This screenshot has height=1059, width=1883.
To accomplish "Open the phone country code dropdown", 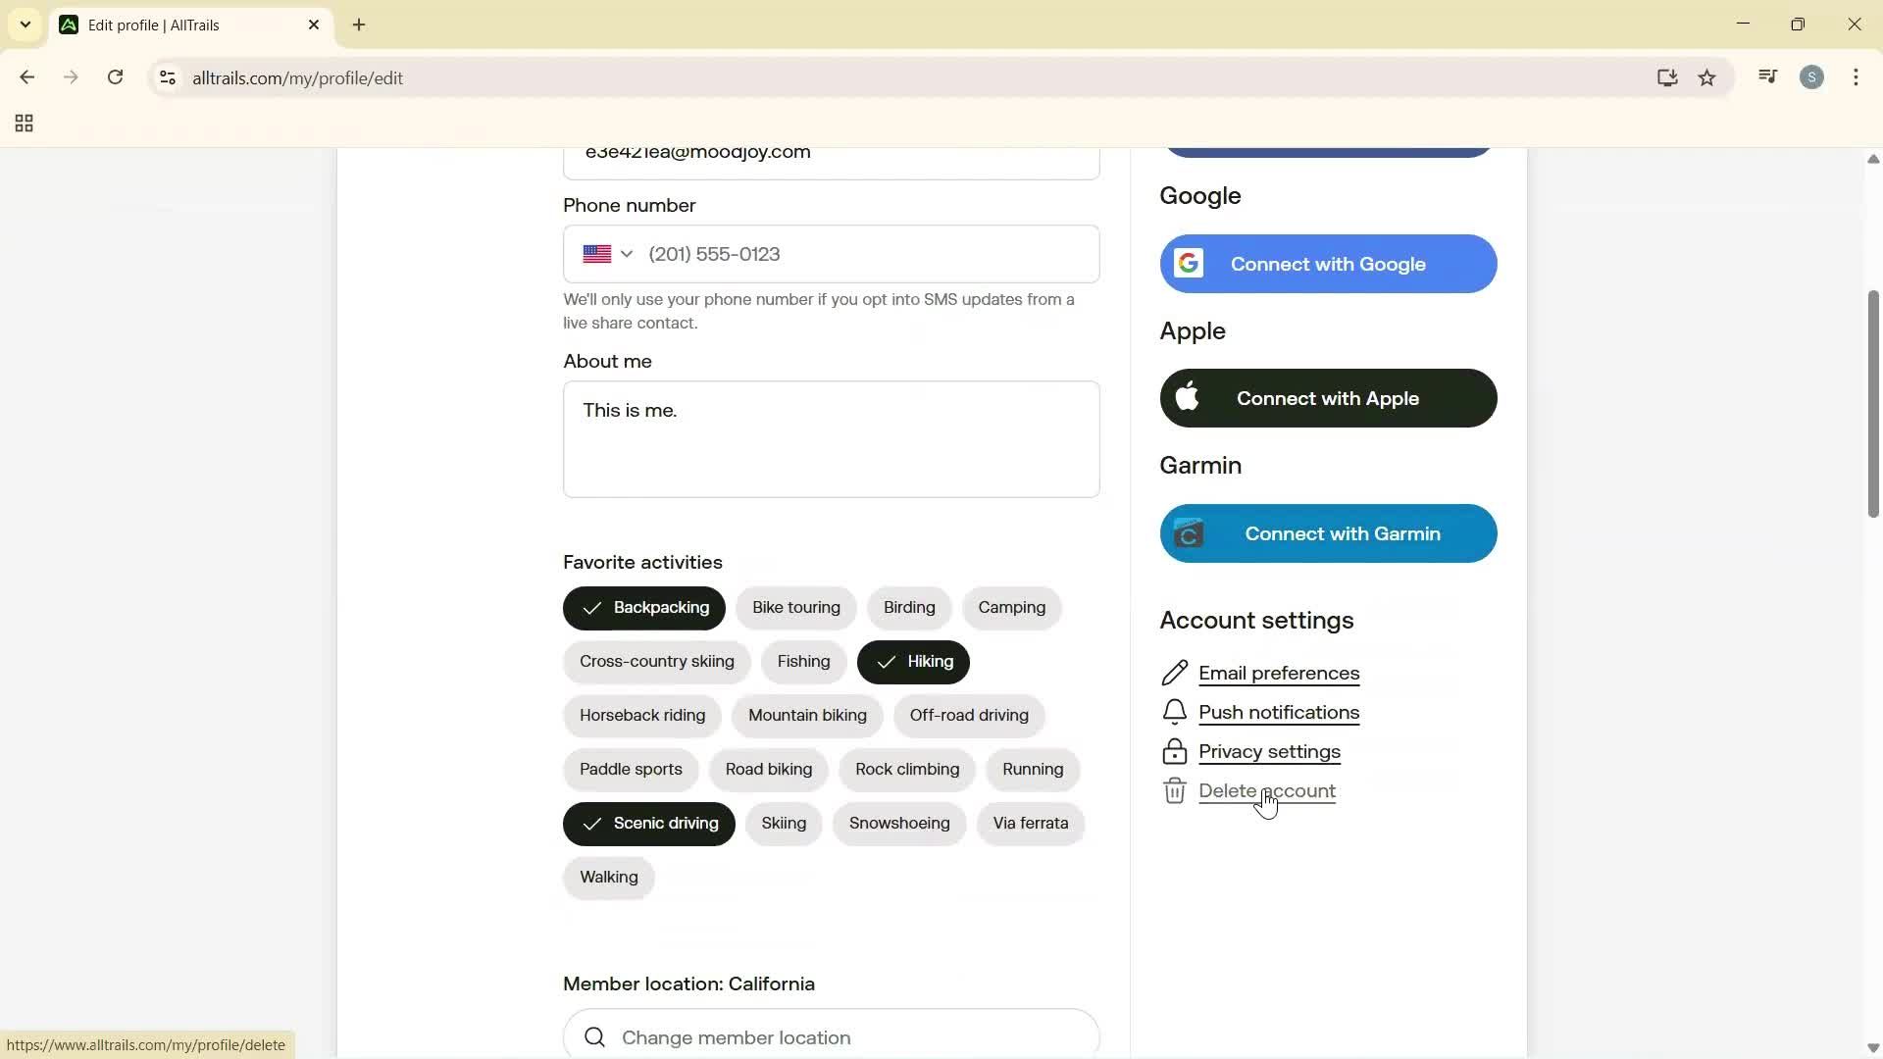I will [x=607, y=254].
